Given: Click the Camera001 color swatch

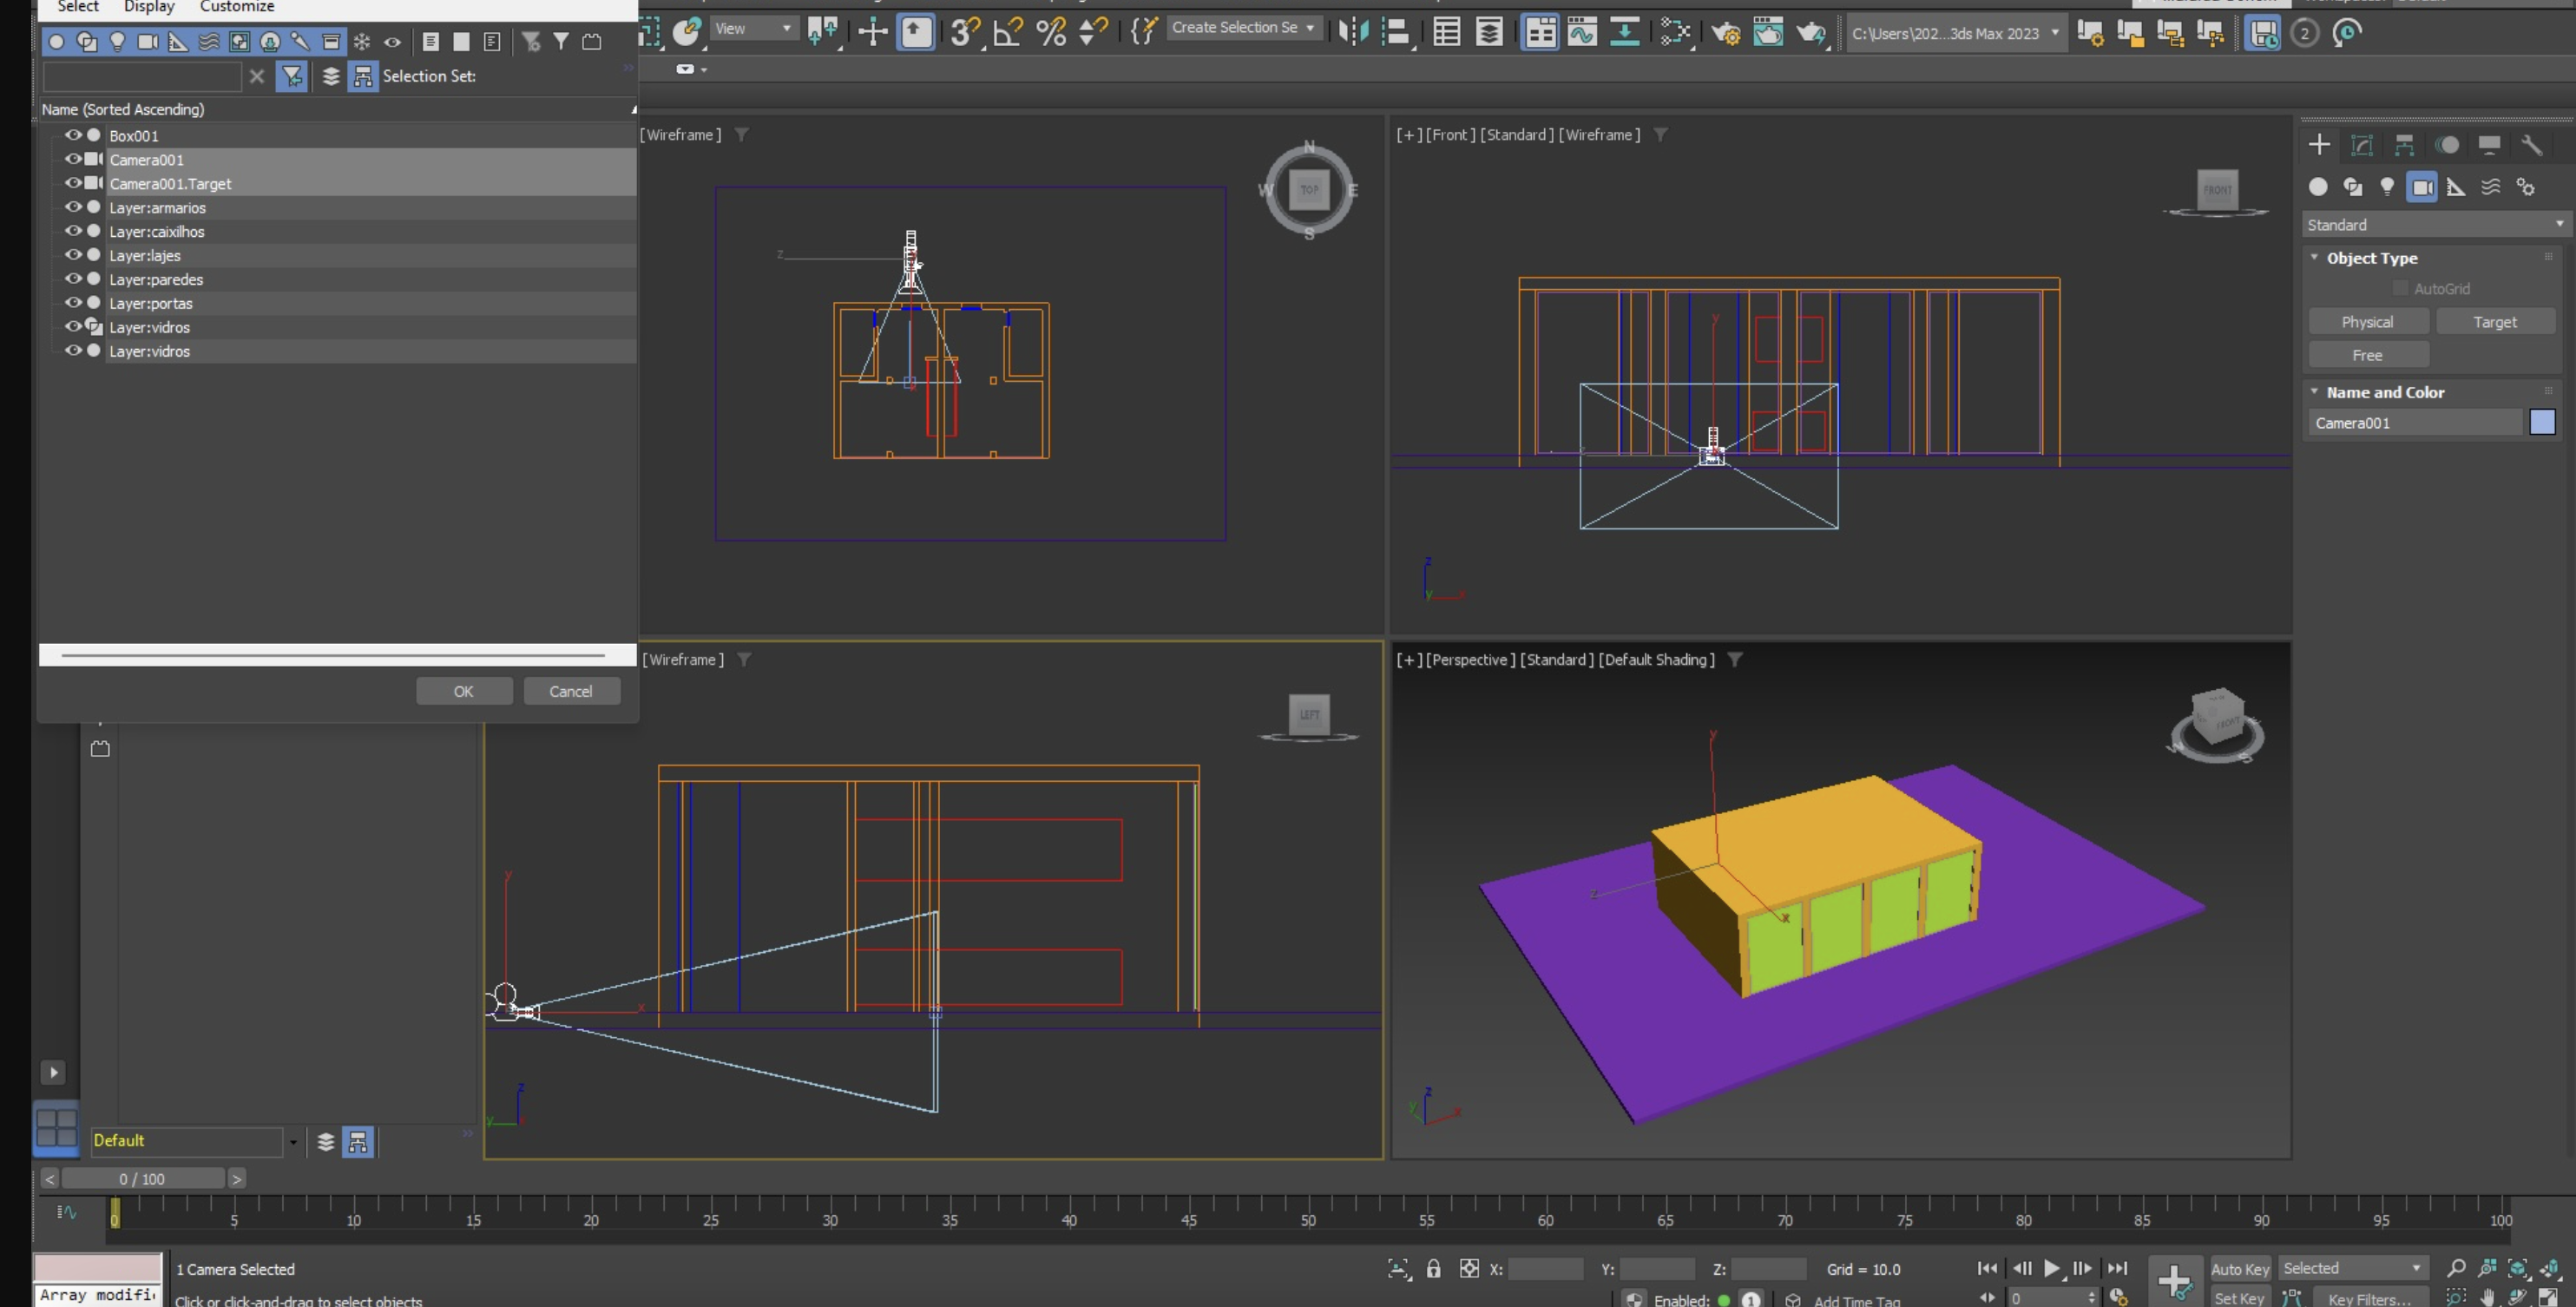Looking at the screenshot, I should coord(2542,423).
